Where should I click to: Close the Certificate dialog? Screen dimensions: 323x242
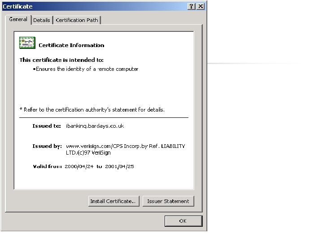201,6
